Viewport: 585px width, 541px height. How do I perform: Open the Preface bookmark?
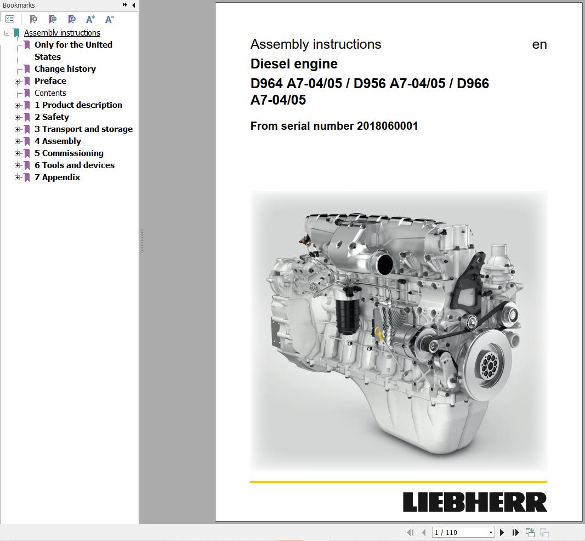pyautogui.click(x=50, y=81)
